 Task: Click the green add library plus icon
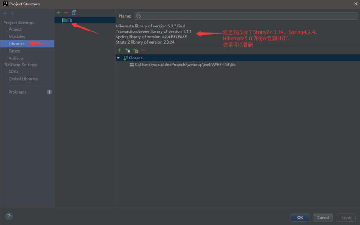tap(58, 13)
